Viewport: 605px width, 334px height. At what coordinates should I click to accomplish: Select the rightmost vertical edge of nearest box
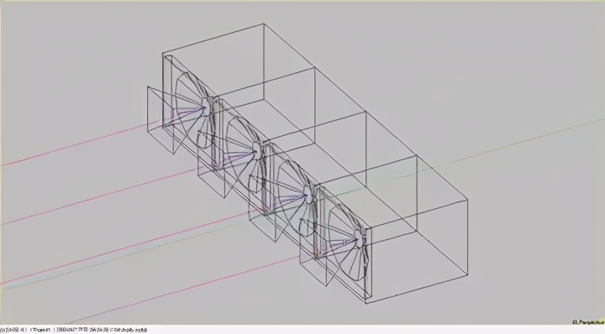coord(468,237)
